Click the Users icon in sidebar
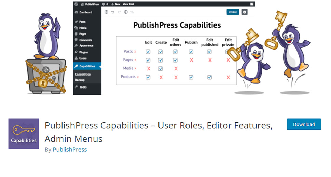Viewport: 331px width, 177px height. pyautogui.click(x=76, y=58)
